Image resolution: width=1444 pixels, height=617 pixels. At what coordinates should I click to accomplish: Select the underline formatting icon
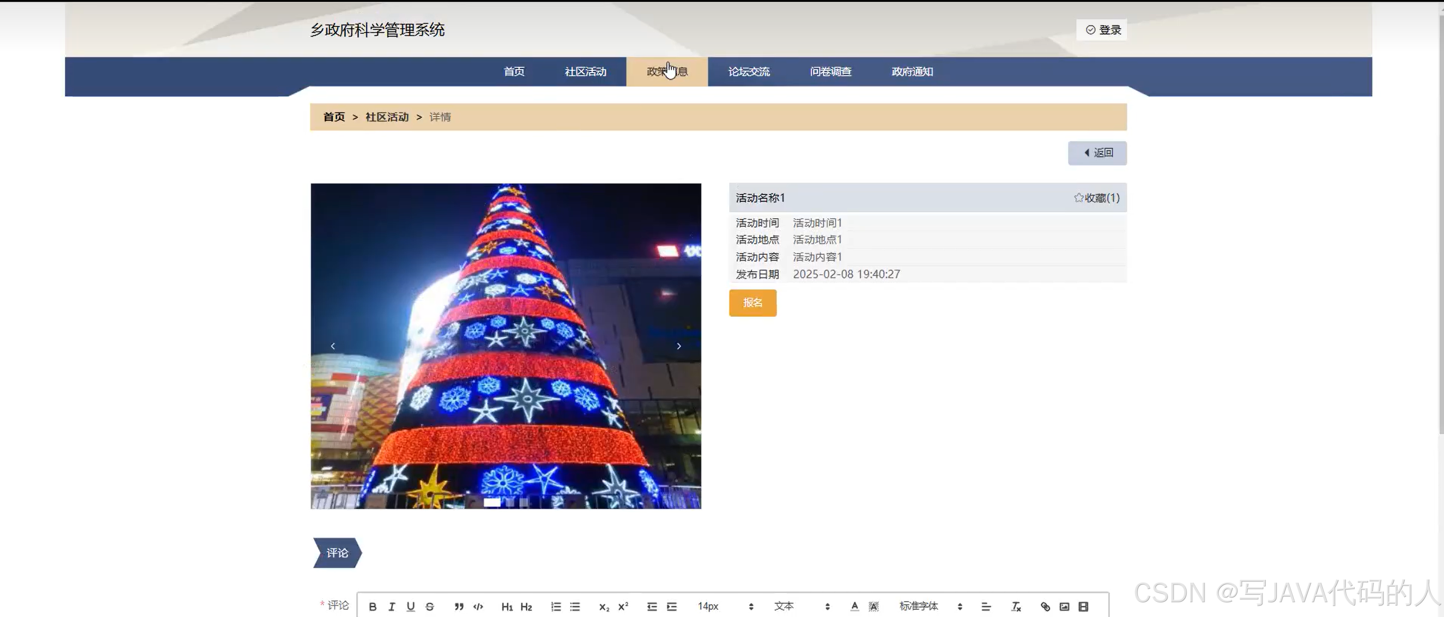tap(410, 606)
